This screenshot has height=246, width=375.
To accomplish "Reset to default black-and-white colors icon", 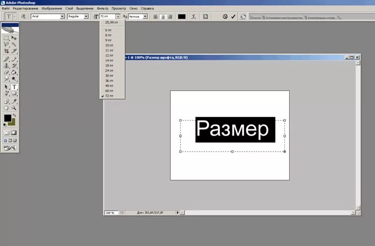I will (5, 125).
